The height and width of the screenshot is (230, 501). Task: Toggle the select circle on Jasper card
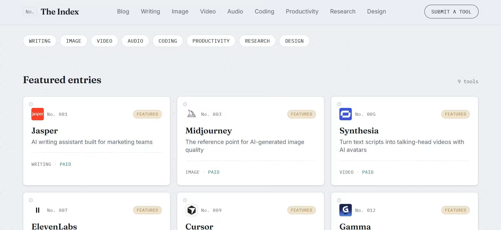pos(31,104)
